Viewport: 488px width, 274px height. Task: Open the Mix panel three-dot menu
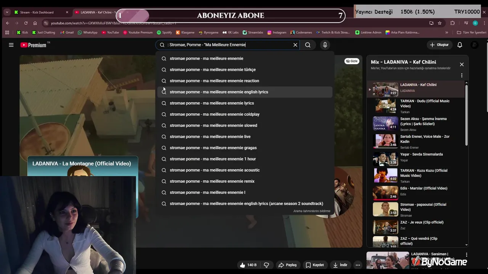pyautogui.click(x=462, y=75)
